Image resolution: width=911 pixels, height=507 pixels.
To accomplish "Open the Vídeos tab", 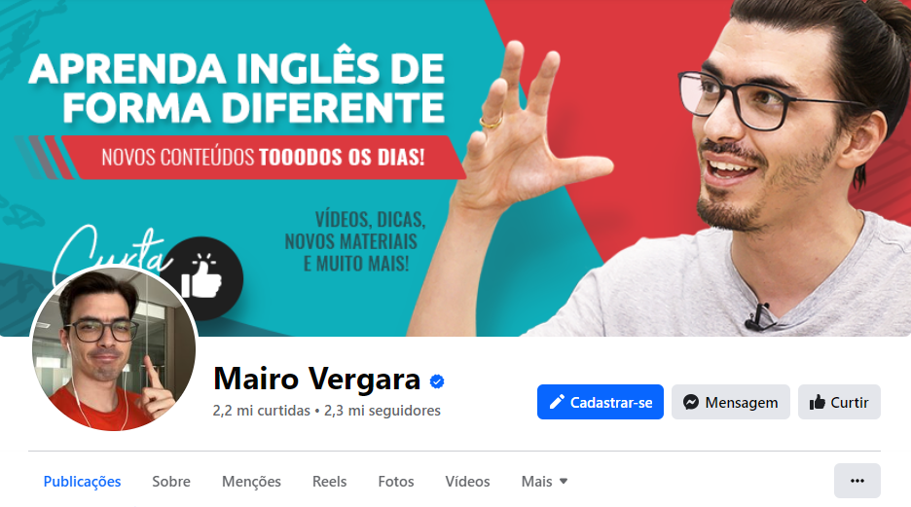I will tap(467, 482).
